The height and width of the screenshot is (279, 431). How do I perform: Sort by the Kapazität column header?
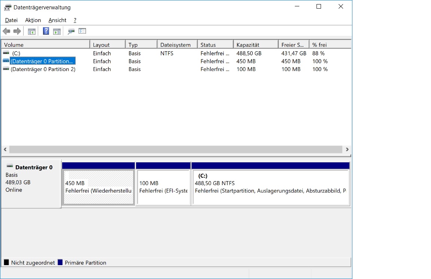point(256,45)
